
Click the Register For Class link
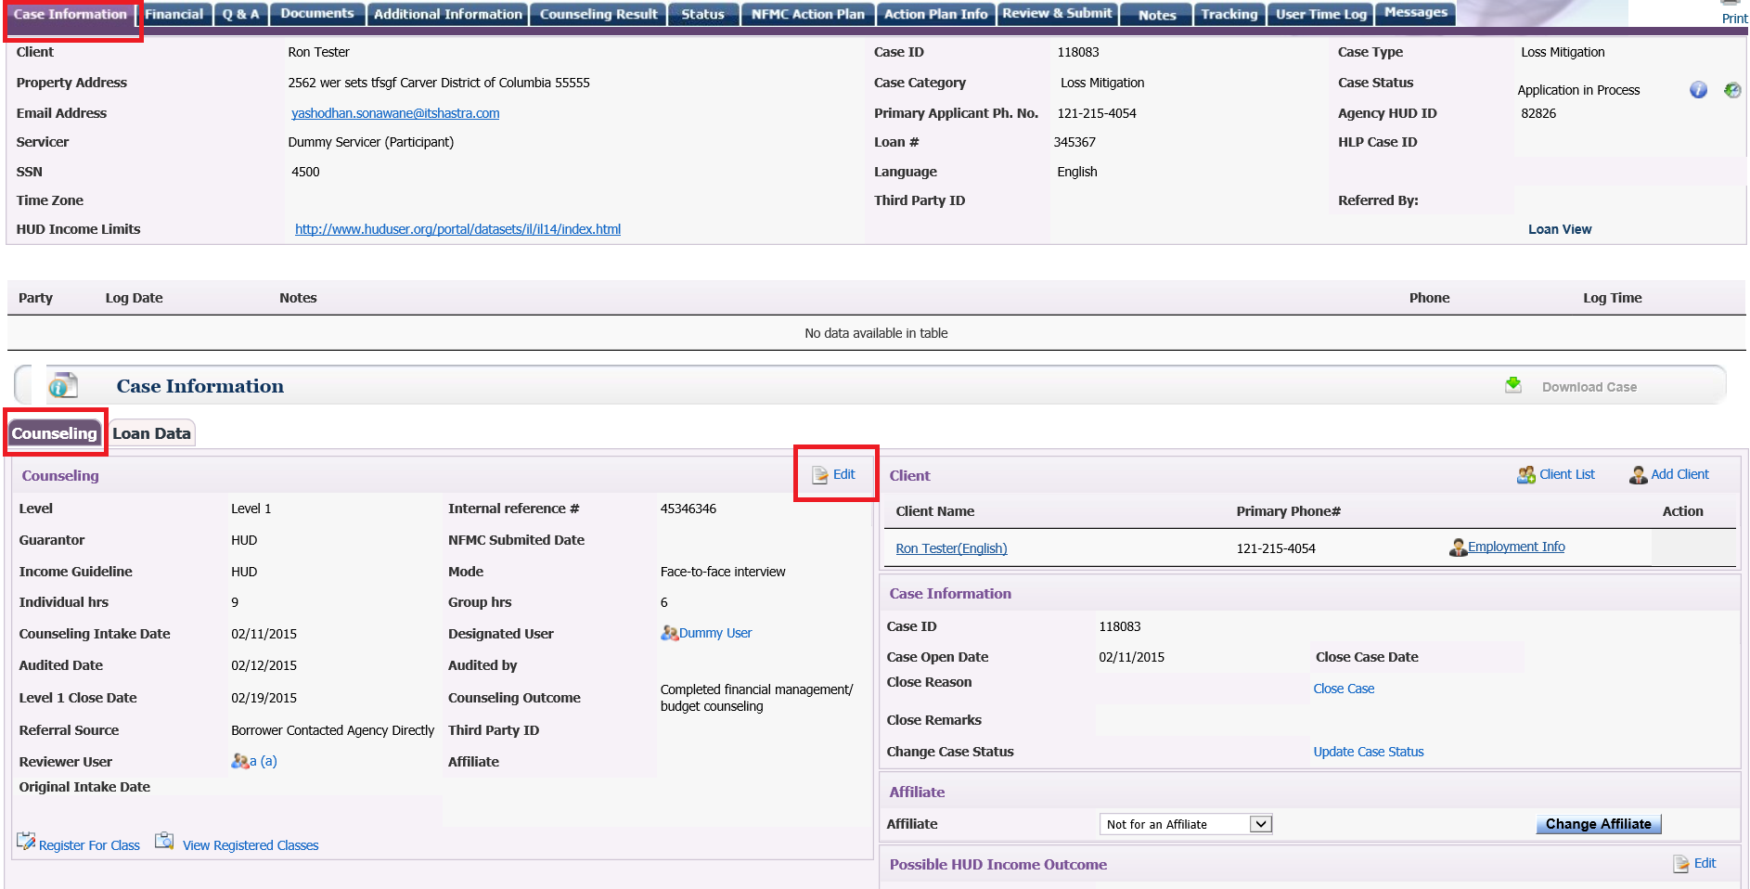[89, 845]
